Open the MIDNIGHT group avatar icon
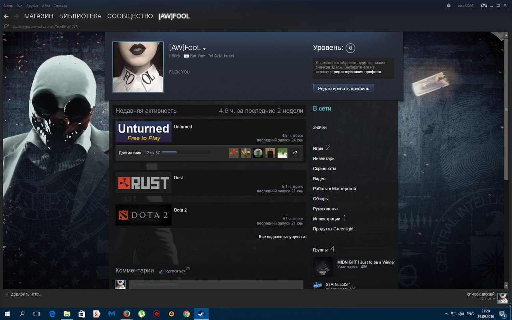This screenshot has width=512, height=320. click(323, 267)
